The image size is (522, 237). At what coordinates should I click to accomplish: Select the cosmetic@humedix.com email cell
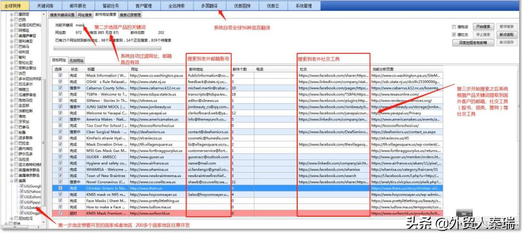(208, 138)
